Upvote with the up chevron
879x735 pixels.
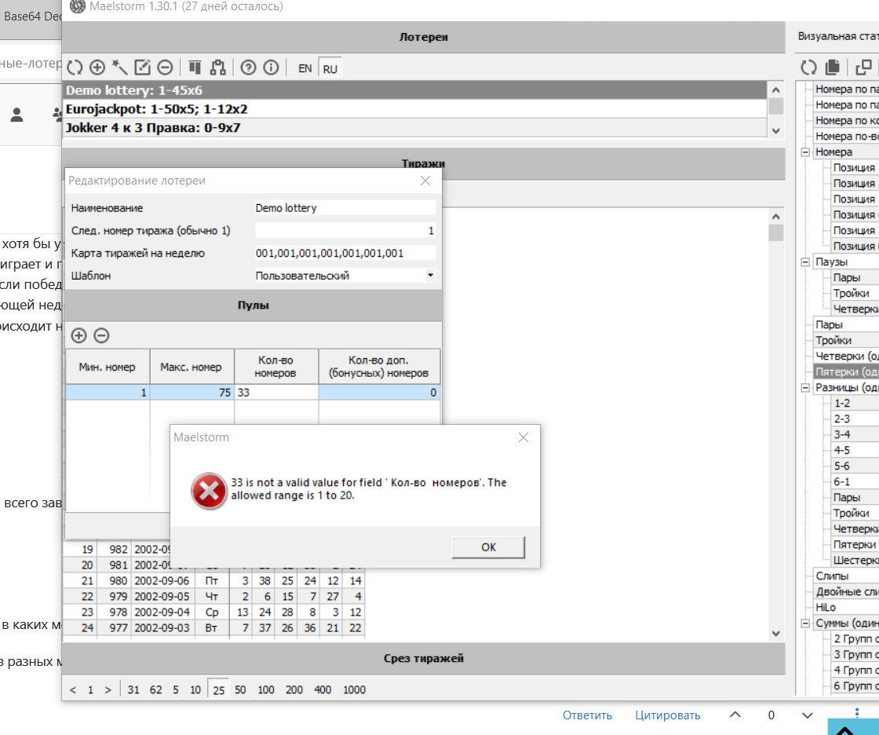(735, 715)
